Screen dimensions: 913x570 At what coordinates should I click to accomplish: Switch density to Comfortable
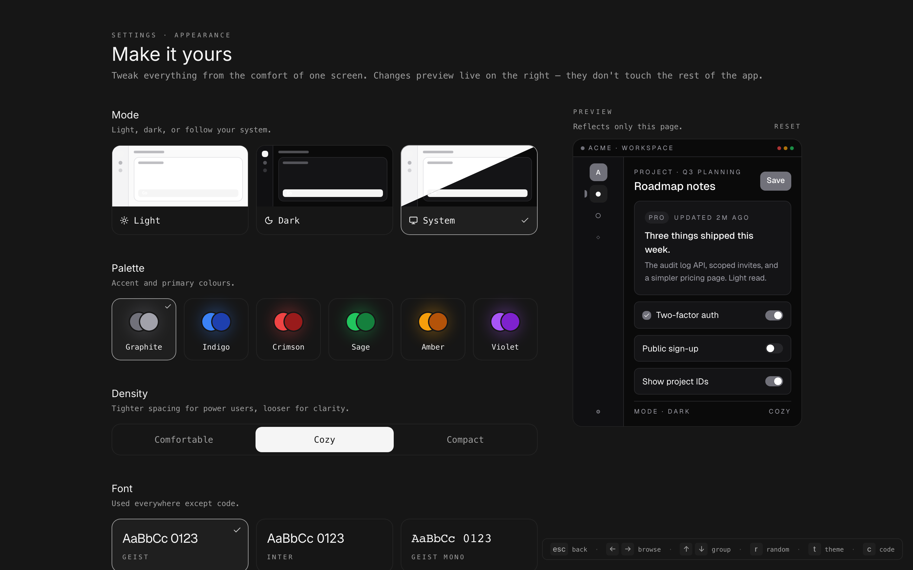[184, 440]
